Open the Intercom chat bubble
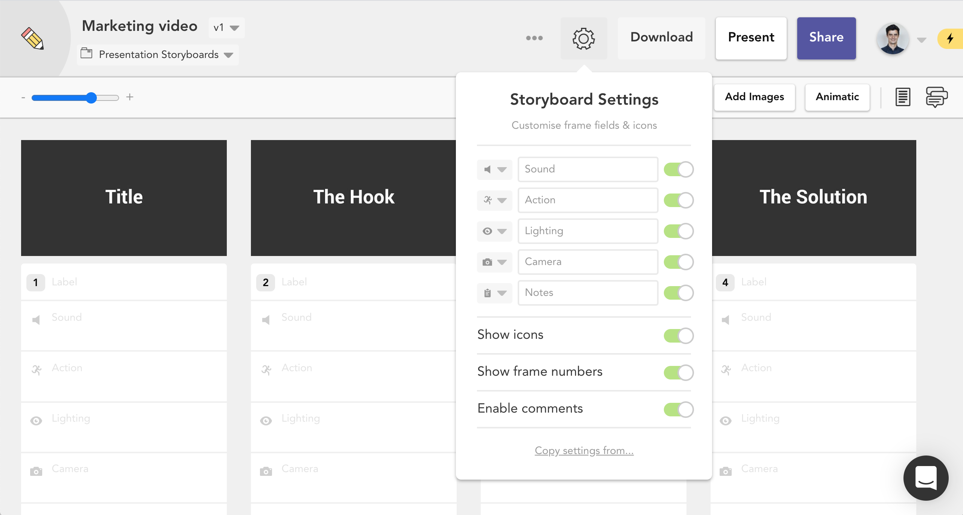 pyautogui.click(x=926, y=478)
